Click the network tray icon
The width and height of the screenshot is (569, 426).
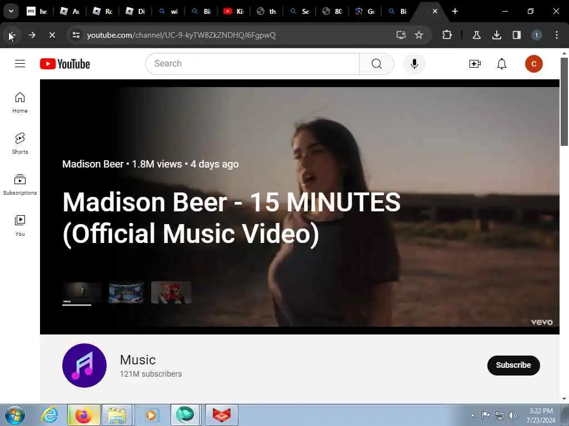[500, 415]
